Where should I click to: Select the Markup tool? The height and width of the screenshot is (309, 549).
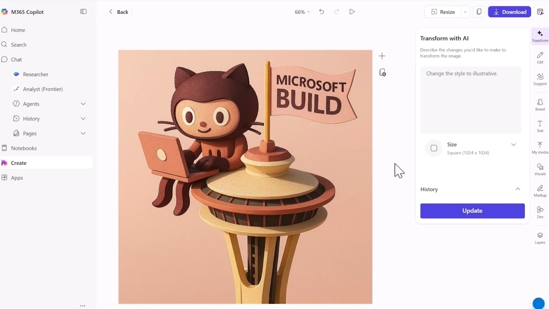pos(540,191)
